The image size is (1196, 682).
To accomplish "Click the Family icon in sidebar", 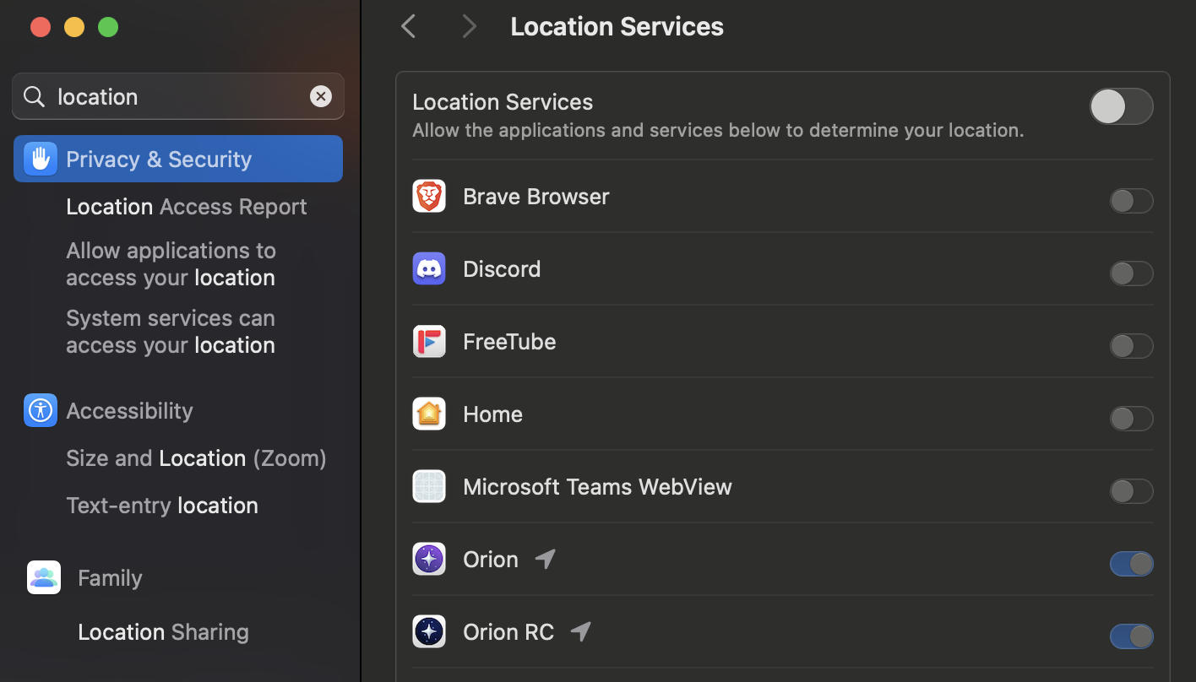I will click(44, 578).
